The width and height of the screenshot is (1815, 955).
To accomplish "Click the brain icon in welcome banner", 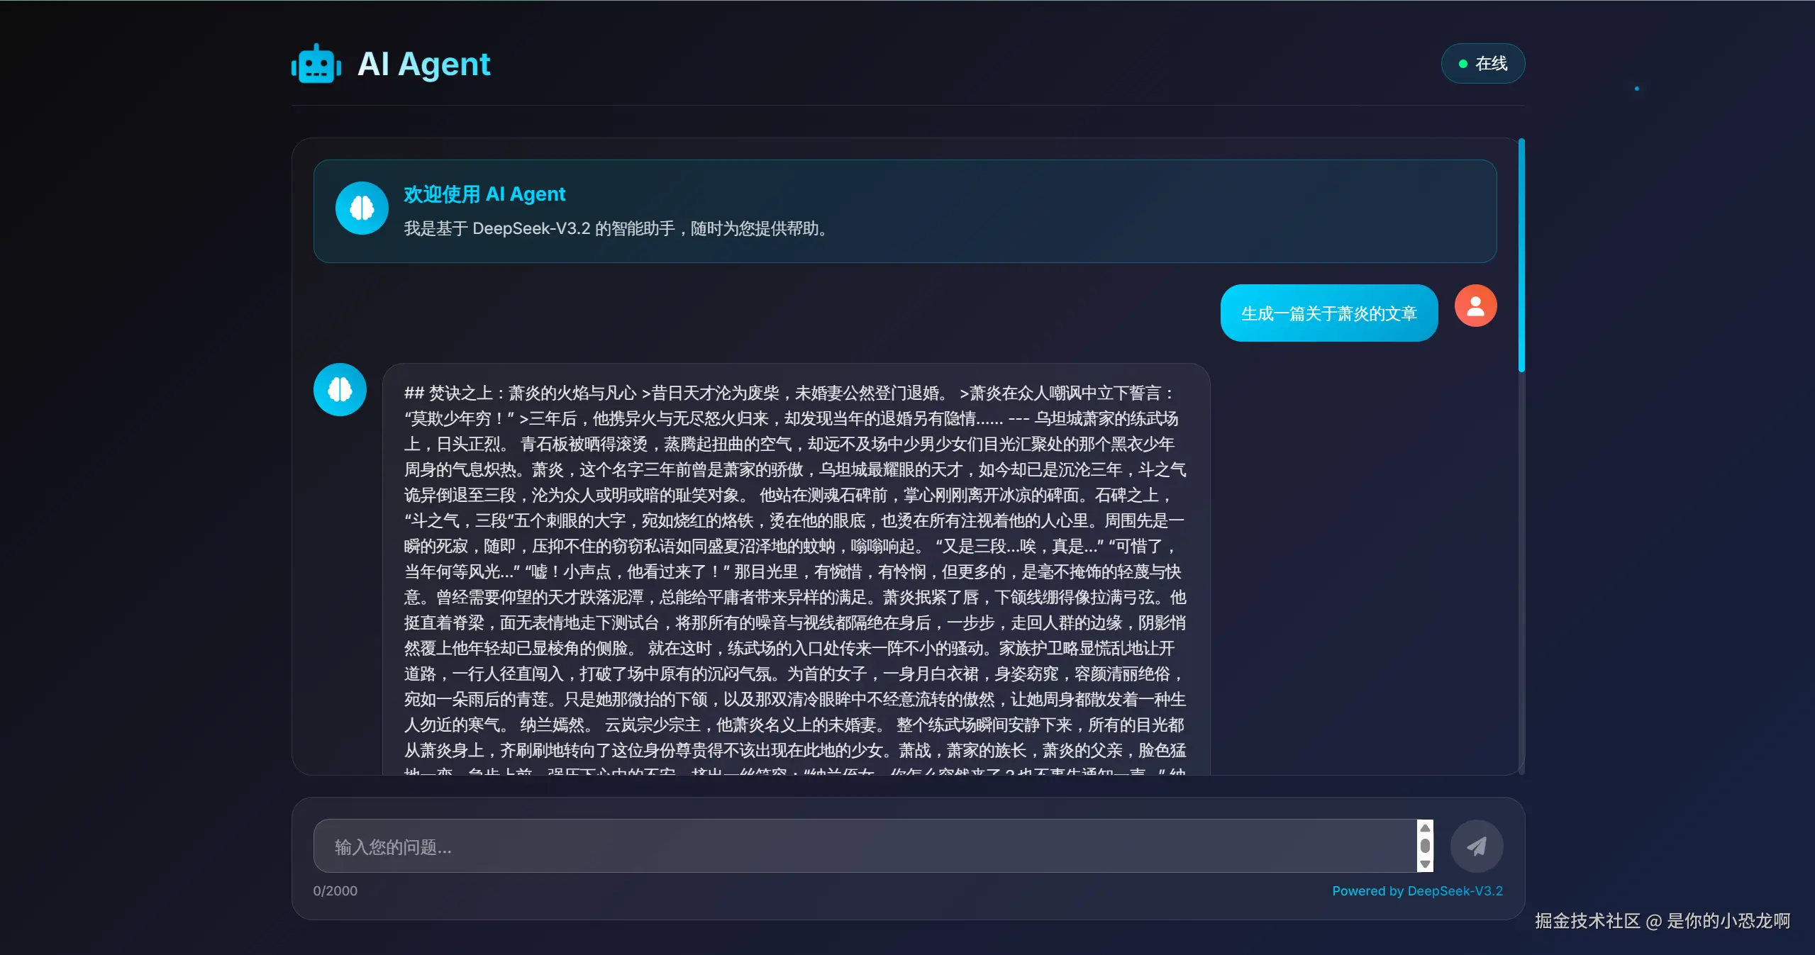I will 362,208.
